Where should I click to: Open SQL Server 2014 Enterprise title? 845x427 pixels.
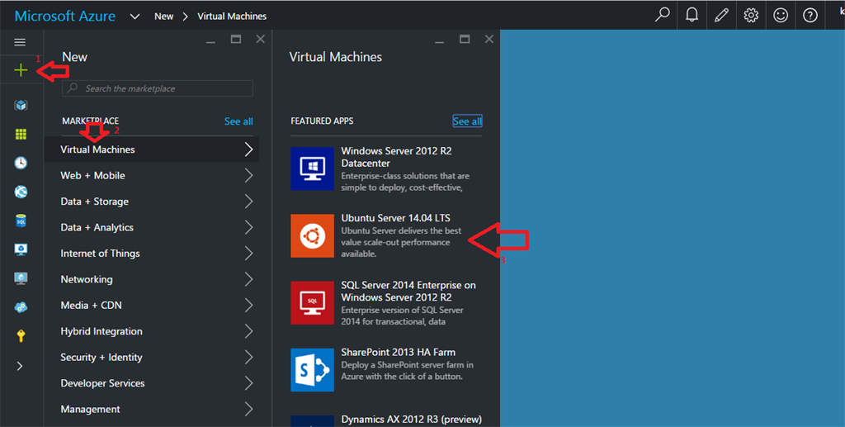408,291
